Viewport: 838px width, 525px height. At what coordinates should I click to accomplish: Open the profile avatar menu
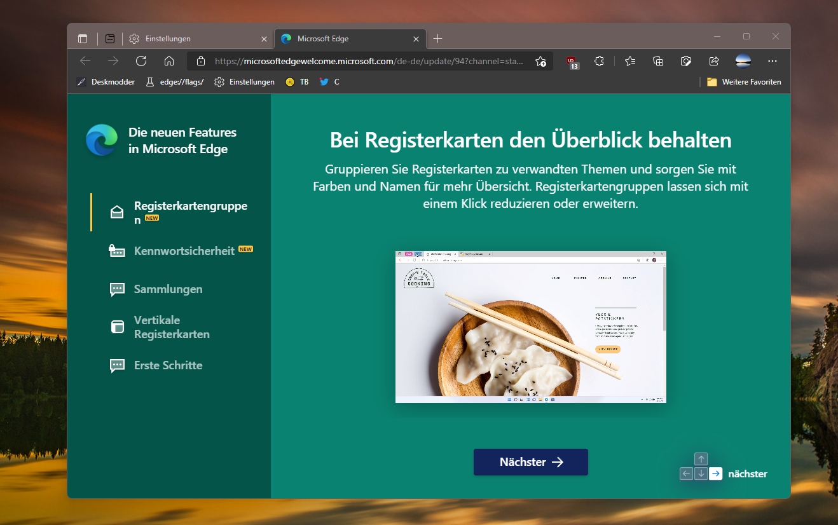click(743, 61)
